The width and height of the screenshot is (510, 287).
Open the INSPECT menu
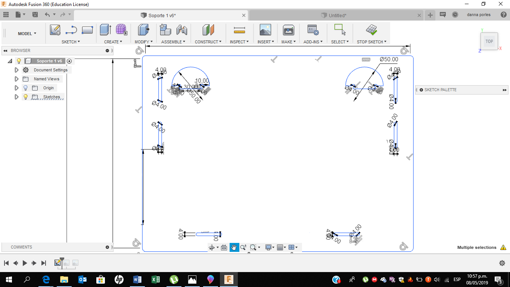coord(239,42)
